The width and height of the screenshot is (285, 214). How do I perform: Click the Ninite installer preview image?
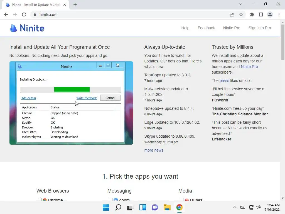[71, 103]
